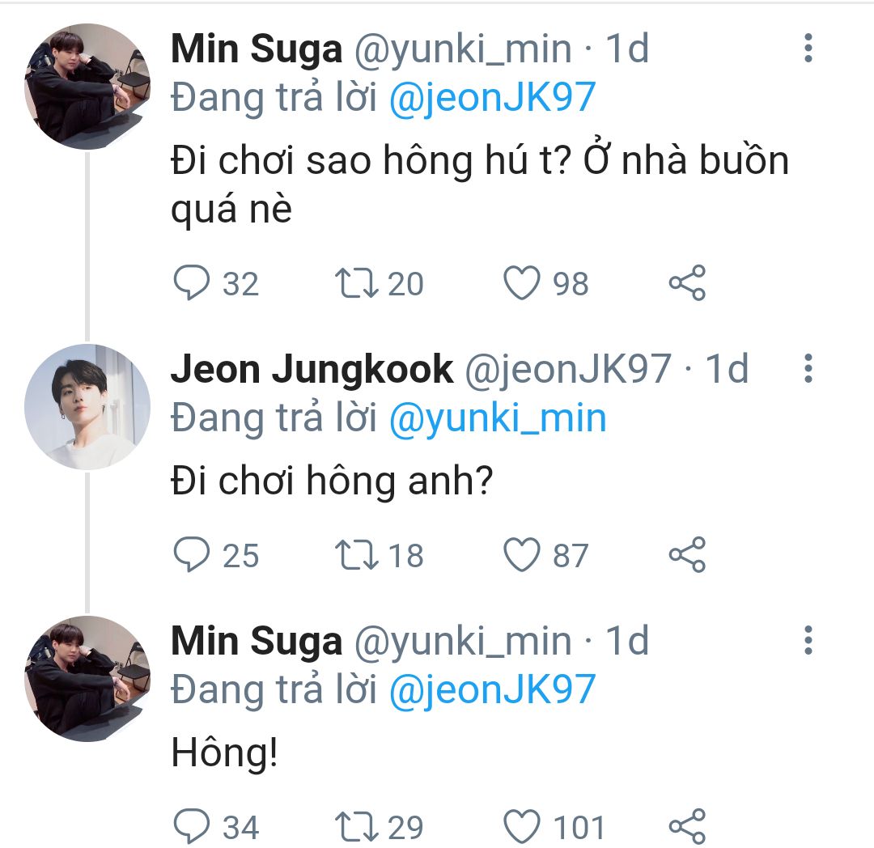Like the "Đi chơi hông anh?" tweet
Screen dimensions: 874x848
click(x=522, y=556)
